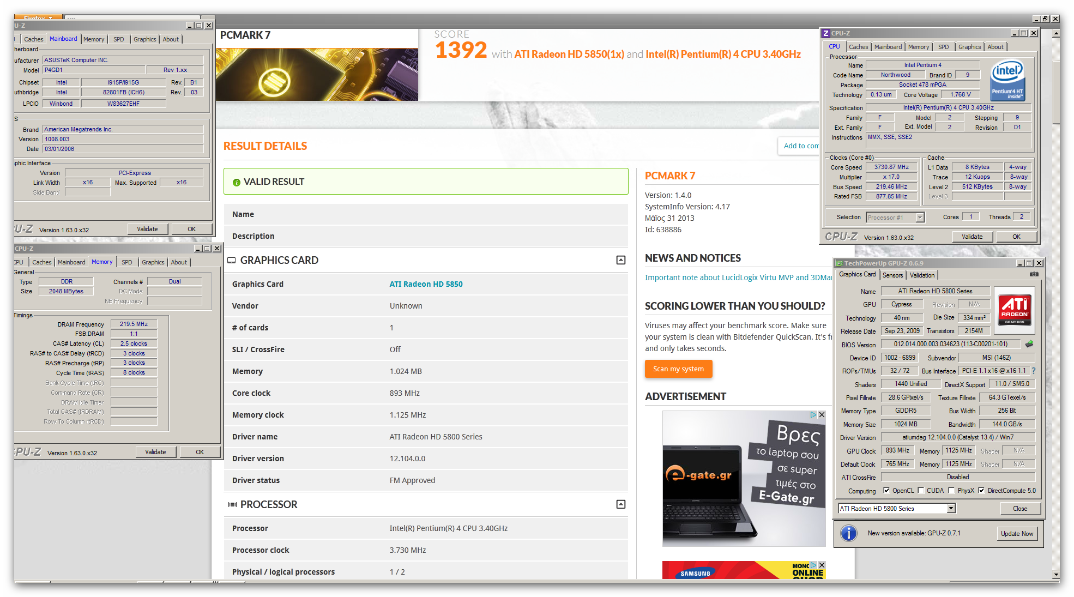Toggle the DirectCompute 5.0 checkbox

coord(981,490)
